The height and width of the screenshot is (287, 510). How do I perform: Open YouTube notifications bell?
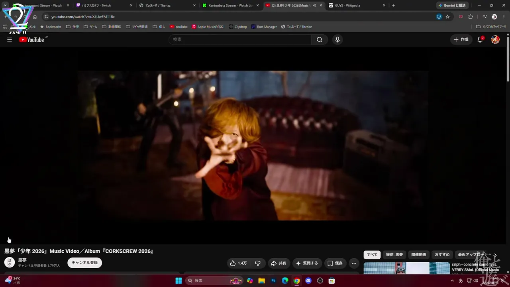tap(480, 39)
